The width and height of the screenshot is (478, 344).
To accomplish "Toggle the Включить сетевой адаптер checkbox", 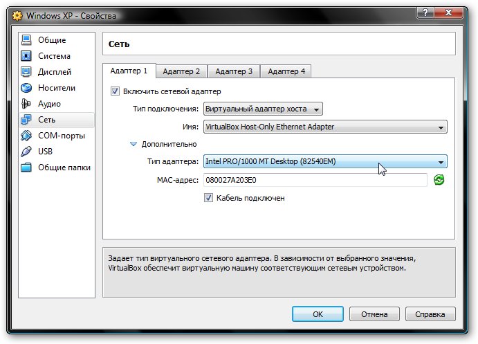I will (x=115, y=91).
